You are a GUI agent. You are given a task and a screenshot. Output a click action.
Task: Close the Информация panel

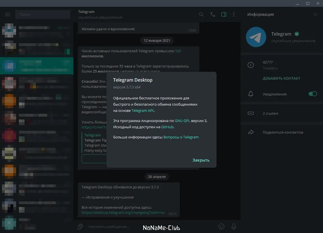click(x=315, y=14)
